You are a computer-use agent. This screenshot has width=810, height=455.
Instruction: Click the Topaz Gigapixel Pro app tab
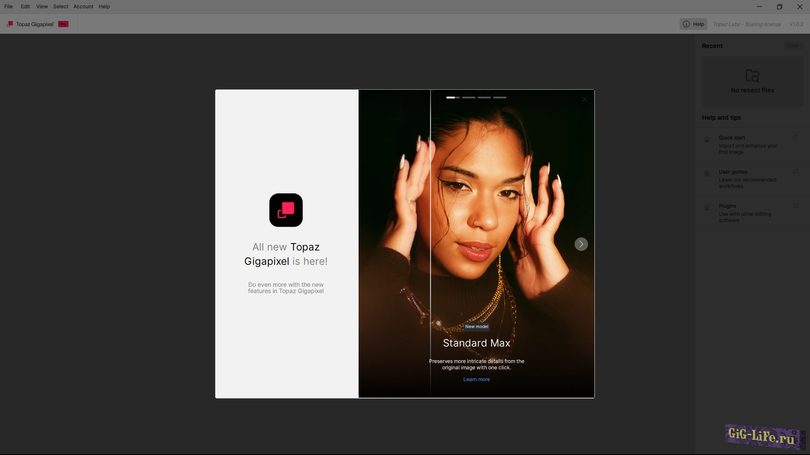tap(38, 24)
